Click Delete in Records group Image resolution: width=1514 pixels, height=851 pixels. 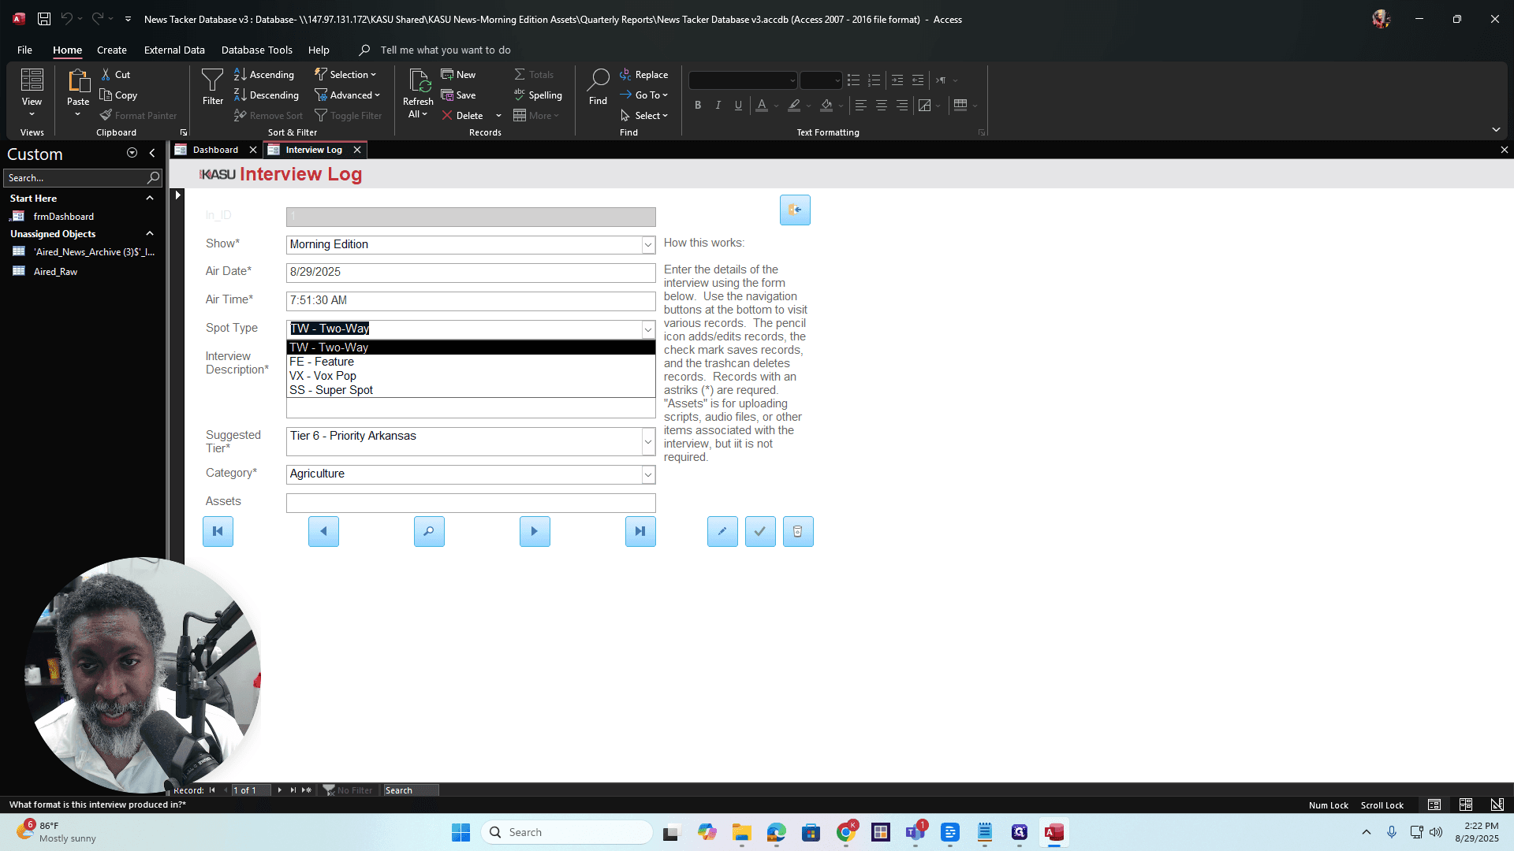tap(463, 115)
